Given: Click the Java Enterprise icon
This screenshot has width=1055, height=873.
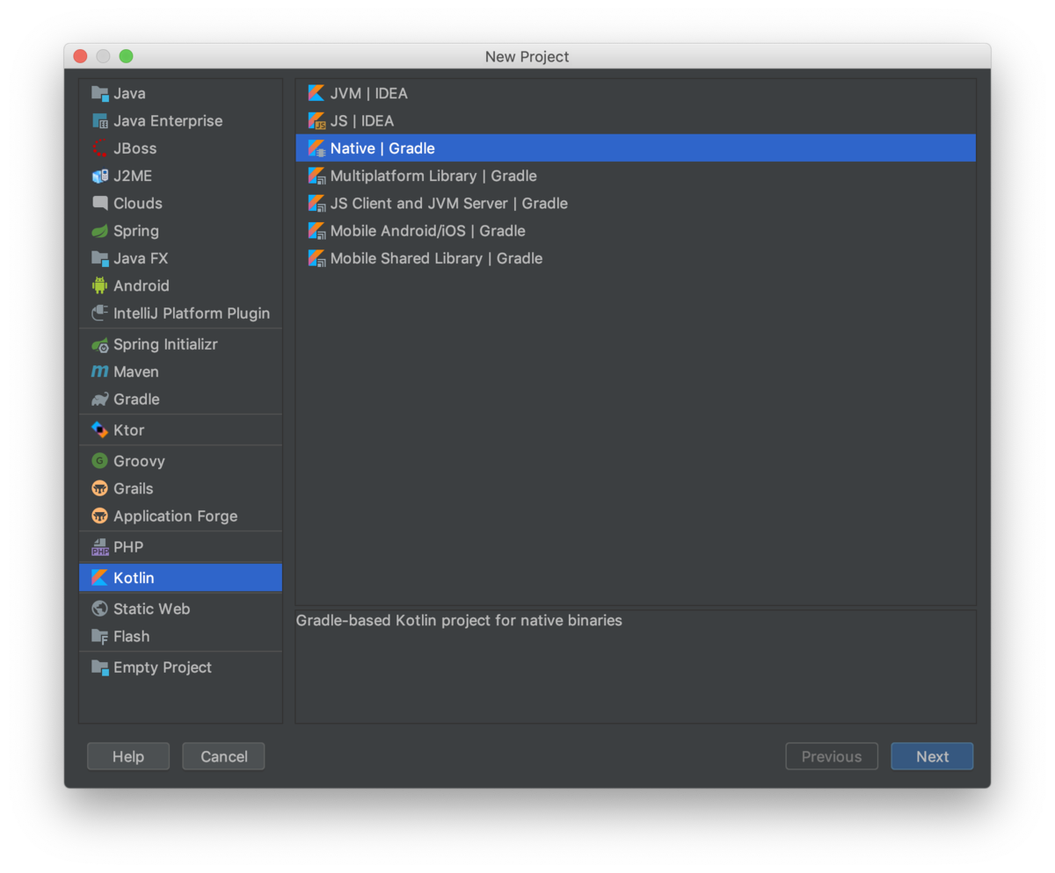Looking at the screenshot, I should click(x=99, y=120).
